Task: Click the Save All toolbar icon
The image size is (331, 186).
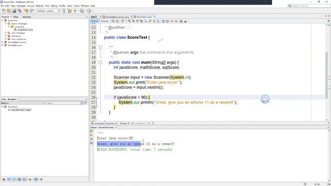Action: coord(20,11)
